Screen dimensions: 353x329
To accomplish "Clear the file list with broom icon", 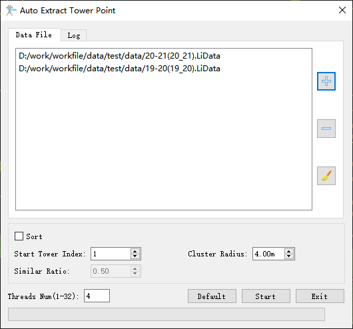I will 326,176.
